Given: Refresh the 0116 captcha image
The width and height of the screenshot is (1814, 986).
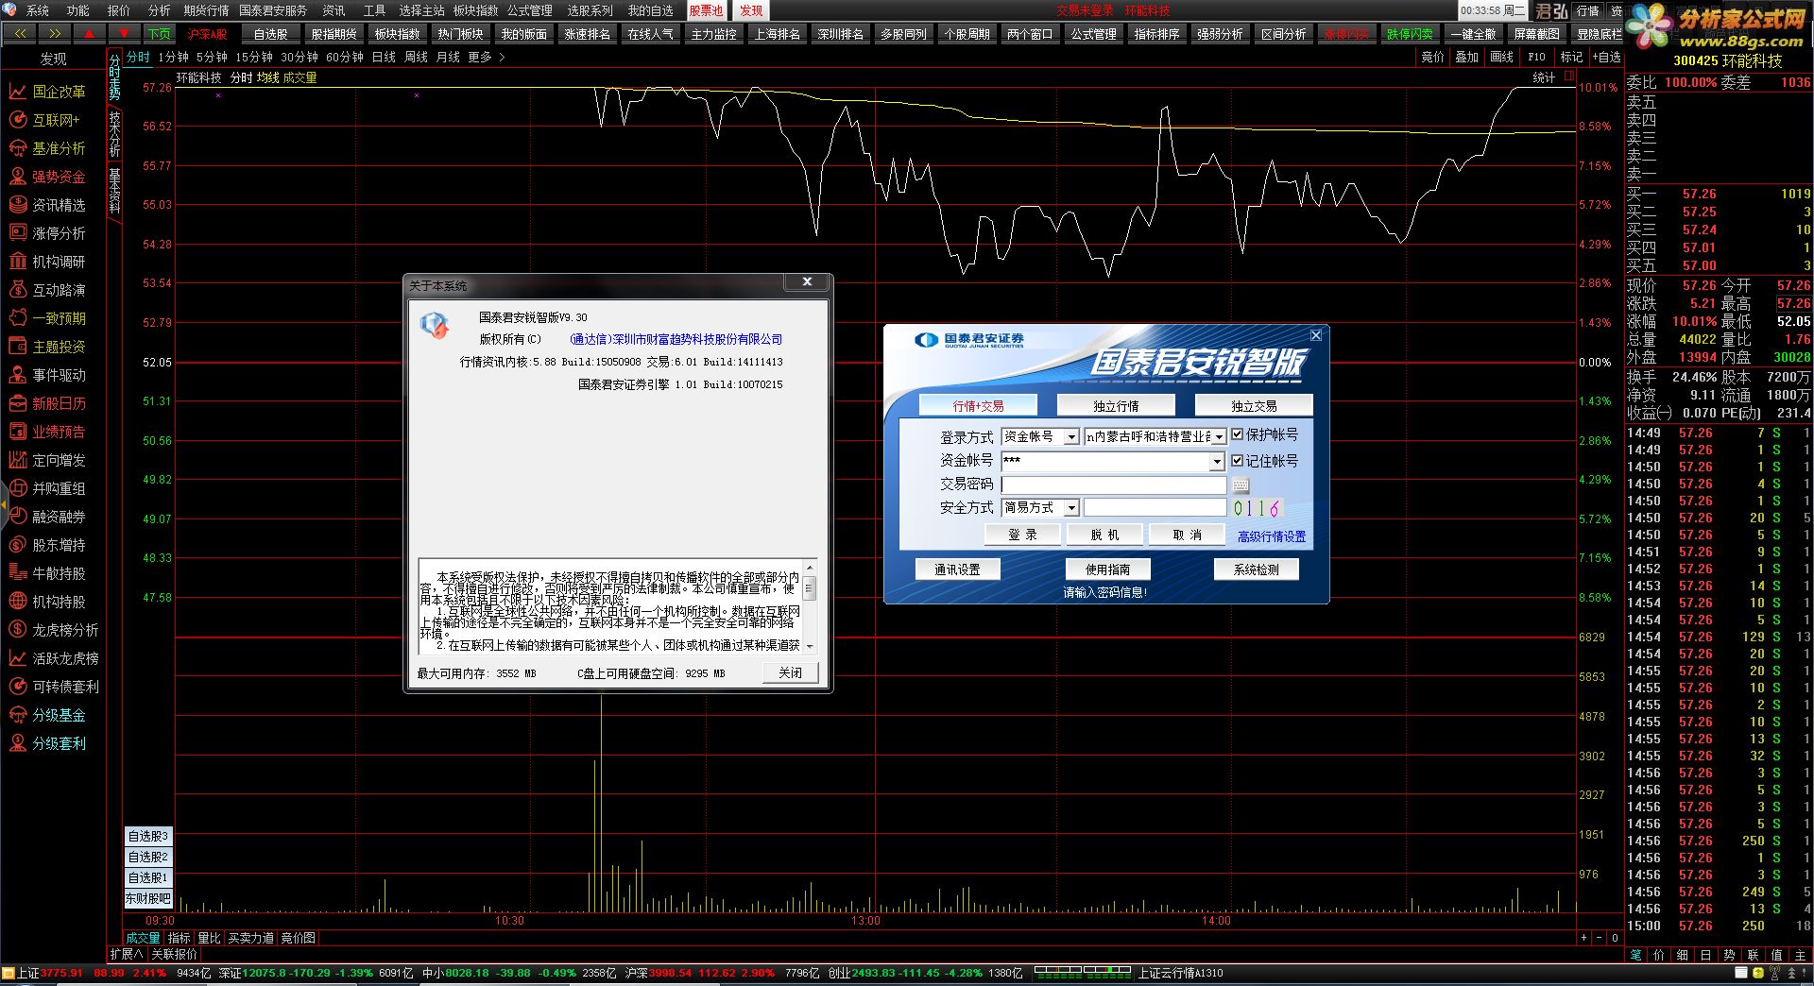Looking at the screenshot, I should coord(1257,508).
